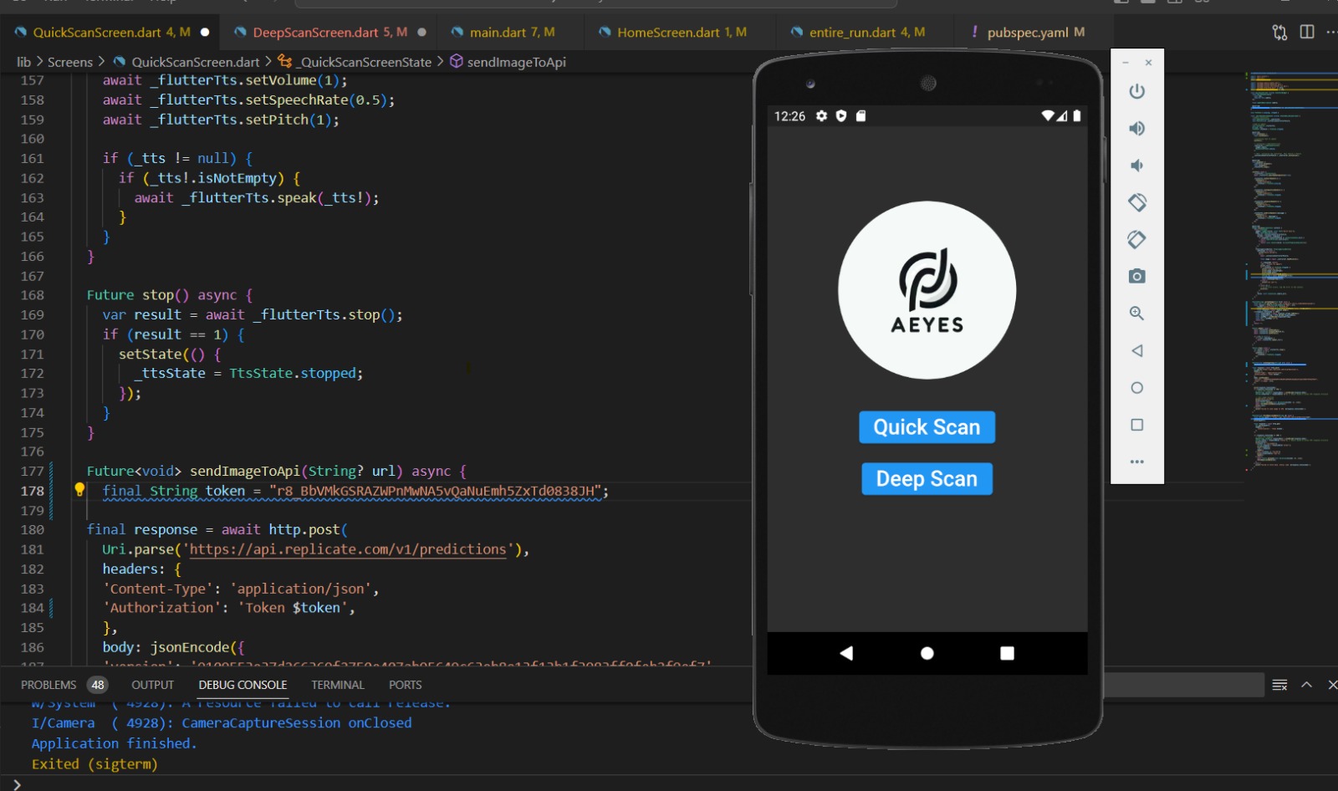1338x791 pixels.
Task: Select the DEBUG CONSOLE panel tab
Action: click(x=243, y=685)
